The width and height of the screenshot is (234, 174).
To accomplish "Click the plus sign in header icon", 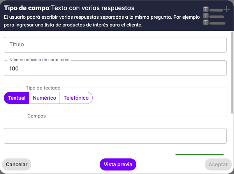I will [227, 9].
